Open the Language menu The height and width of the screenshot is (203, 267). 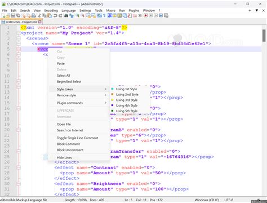click(x=69, y=11)
